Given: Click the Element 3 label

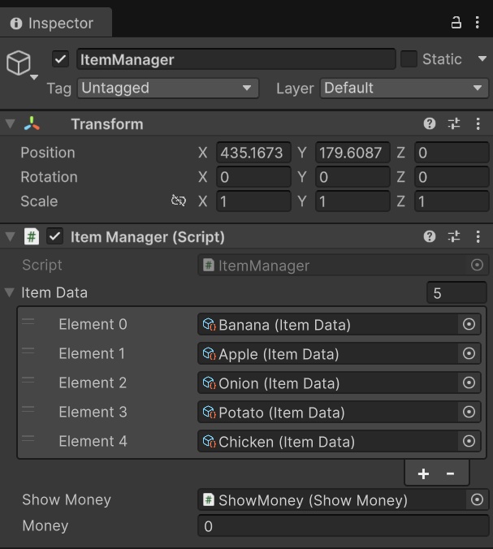Looking at the screenshot, I should pyautogui.click(x=93, y=412).
